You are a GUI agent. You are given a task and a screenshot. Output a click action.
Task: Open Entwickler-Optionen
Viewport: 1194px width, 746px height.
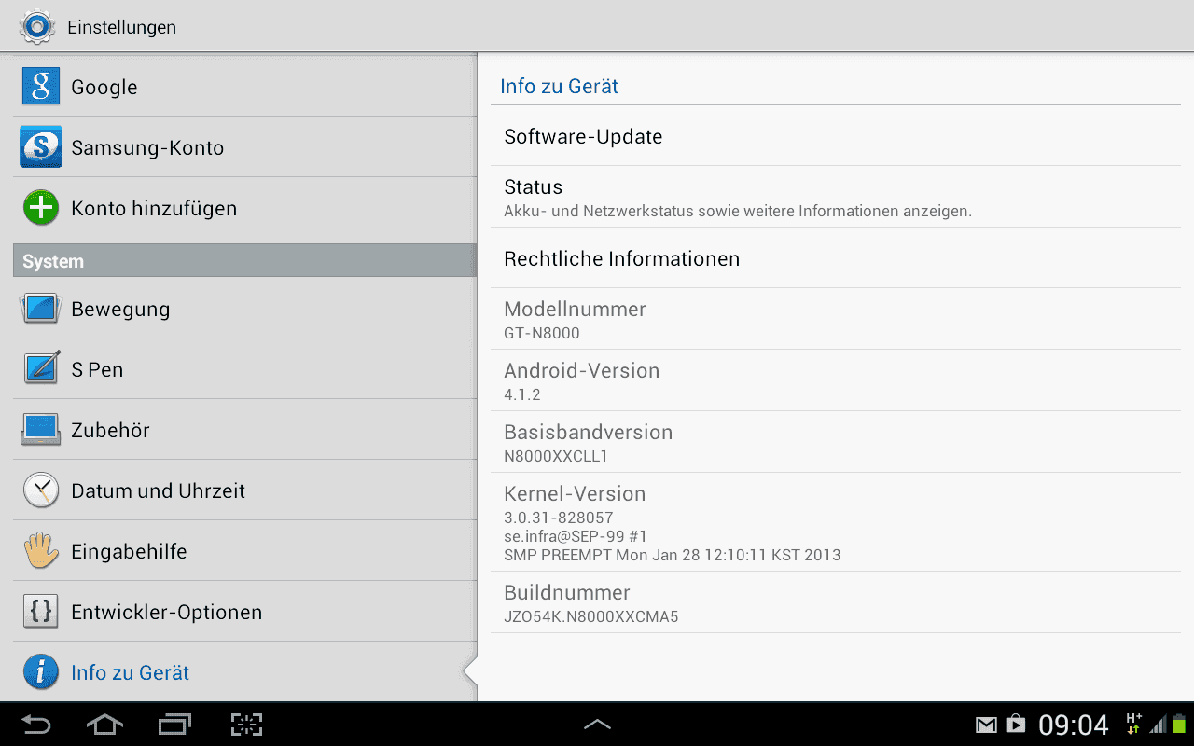[x=244, y=611]
